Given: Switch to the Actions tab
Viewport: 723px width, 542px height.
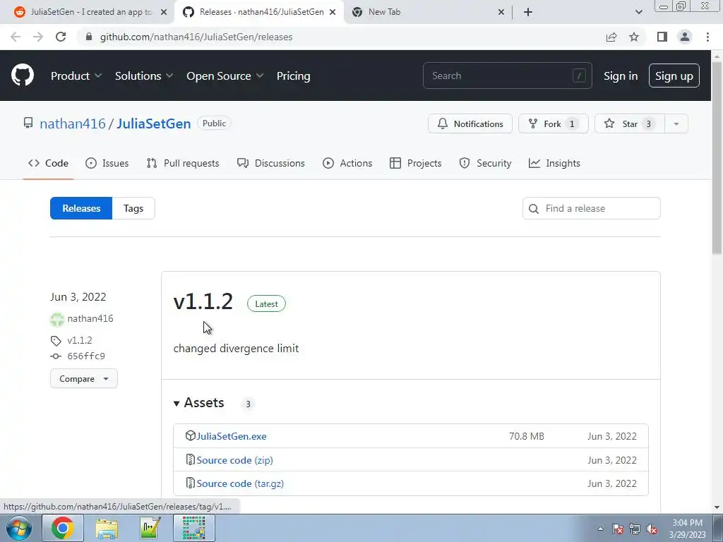Looking at the screenshot, I should pyautogui.click(x=347, y=163).
